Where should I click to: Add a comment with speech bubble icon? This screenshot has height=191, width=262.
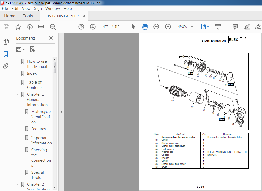[235, 27]
